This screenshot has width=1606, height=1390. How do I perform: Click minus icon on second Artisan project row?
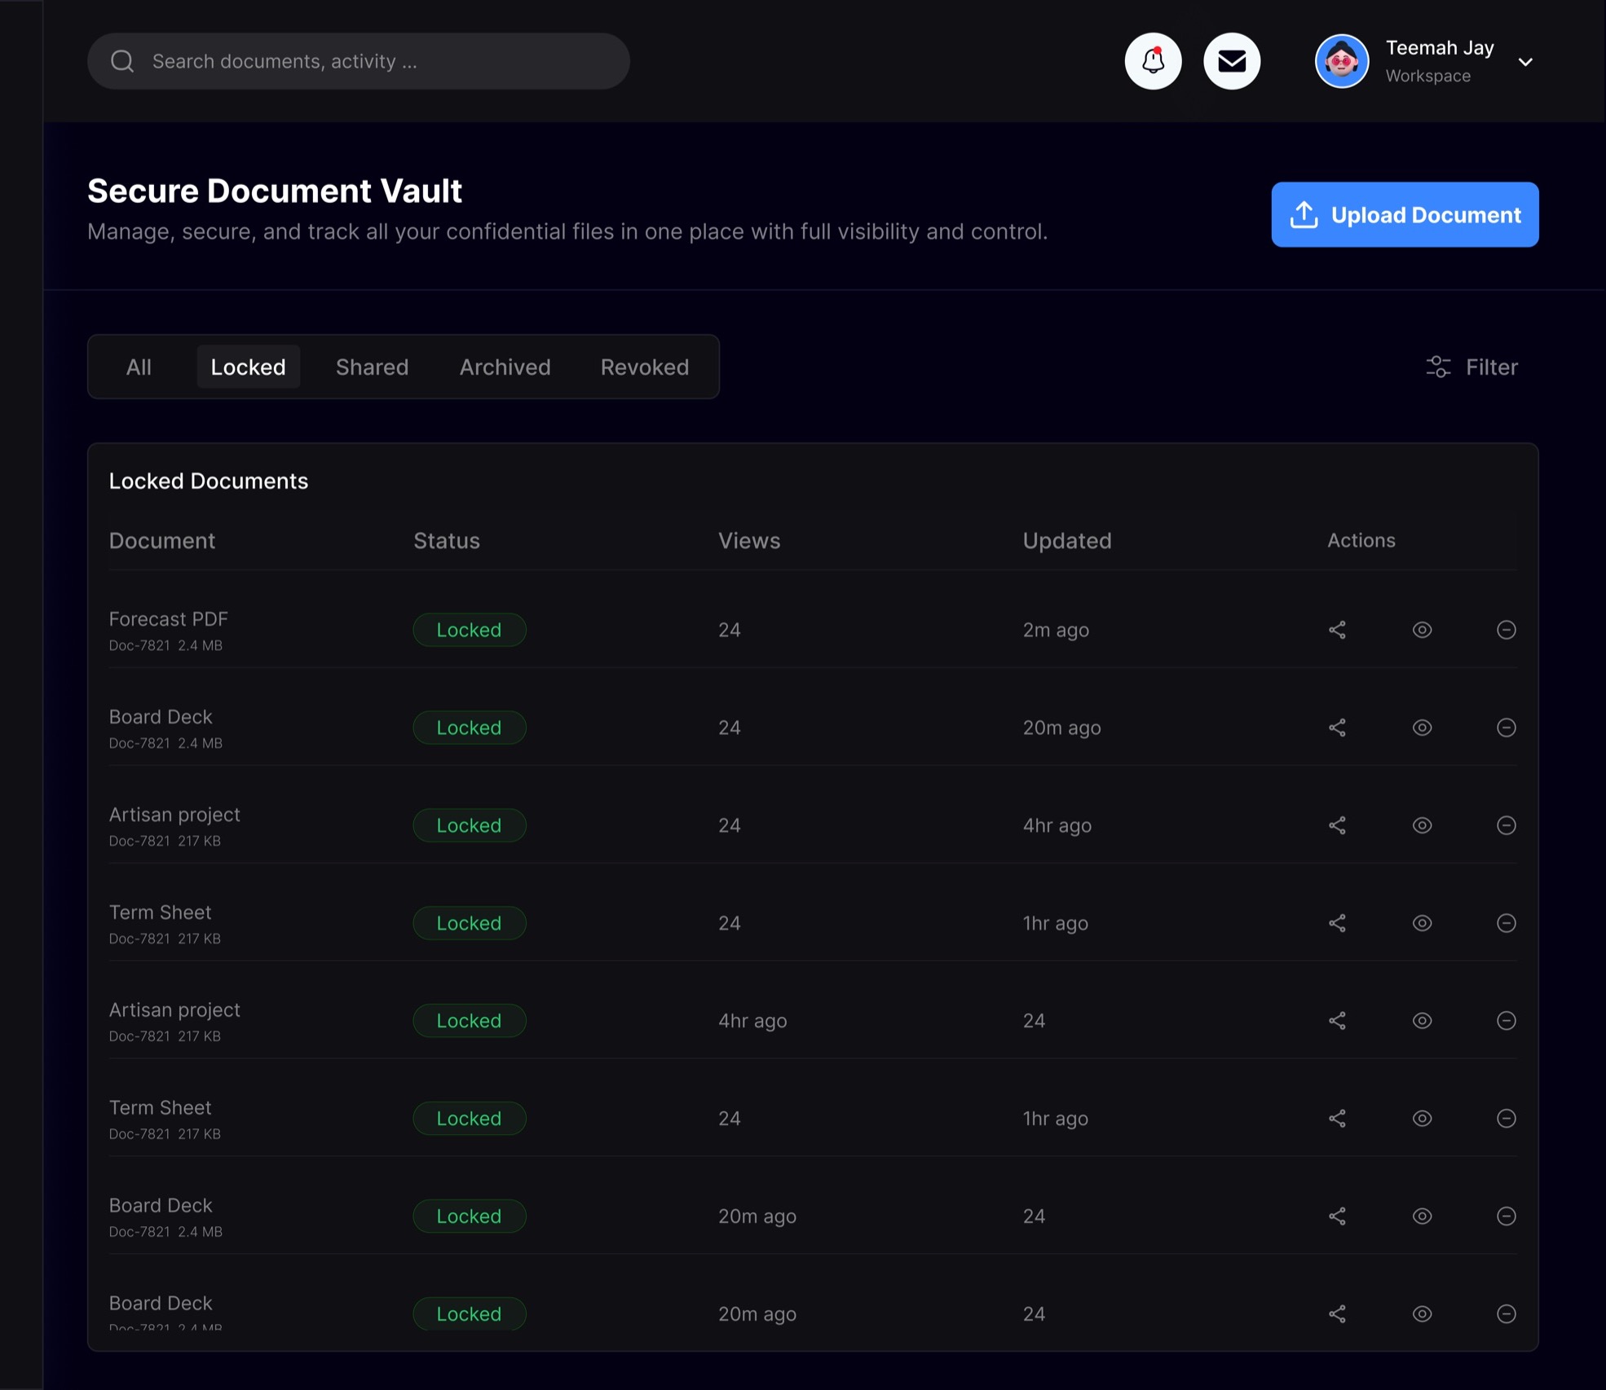coord(1507,1021)
